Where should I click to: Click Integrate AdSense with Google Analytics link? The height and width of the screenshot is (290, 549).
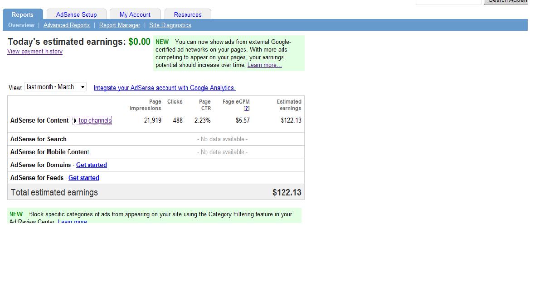(165, 88)
